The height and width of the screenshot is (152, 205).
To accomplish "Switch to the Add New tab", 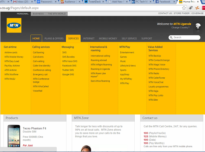I will (x=118, y=2).
